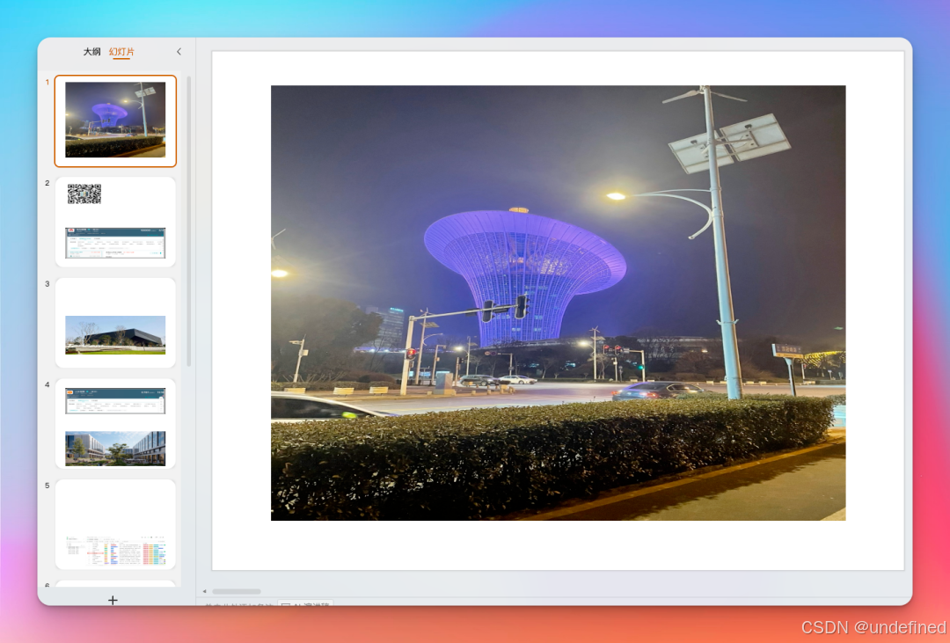This screenshot has width=950, height=643.
Task: Select the night tower photo on the slide
Action: [558, 303]
